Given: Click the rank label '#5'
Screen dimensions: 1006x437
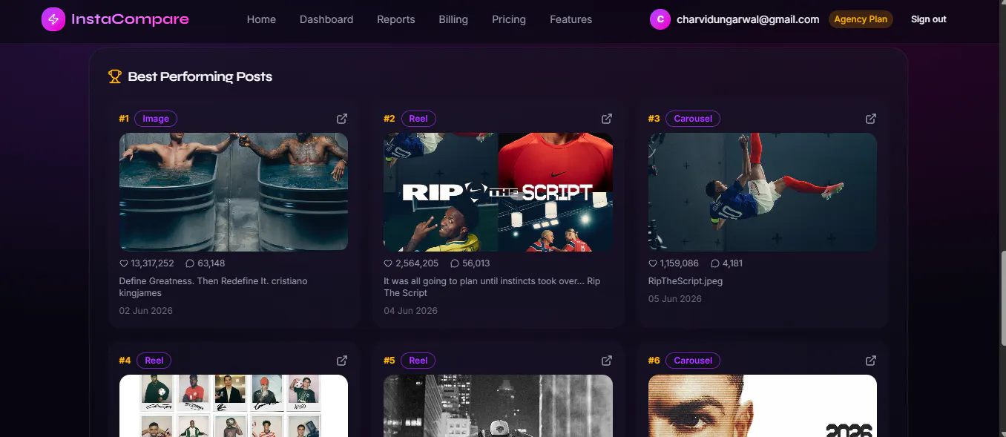Looking at the screenshot, I should 389,361.
